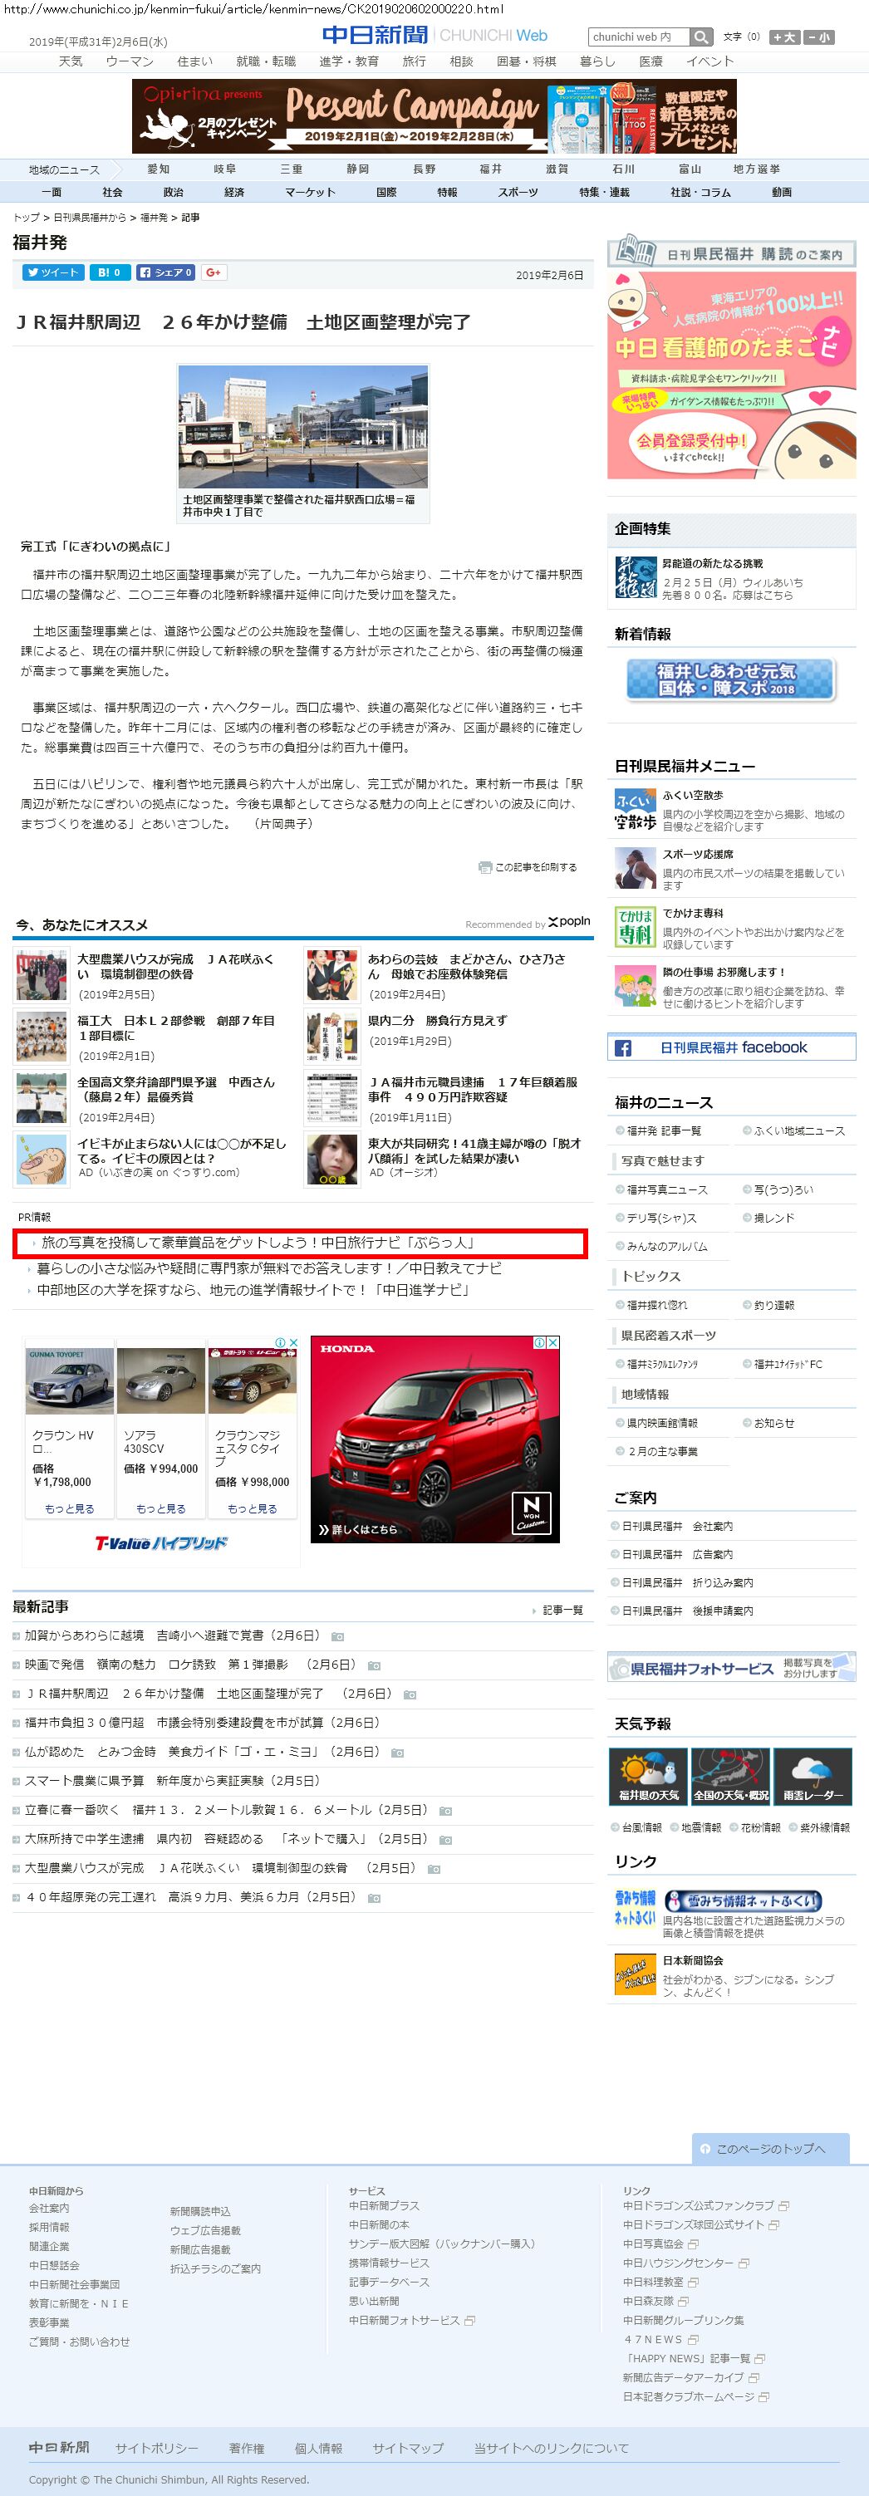Click 雪みち情報ネットふくい banner
This screenshot has height=2496, width=869.
(x=742, y=1901)
